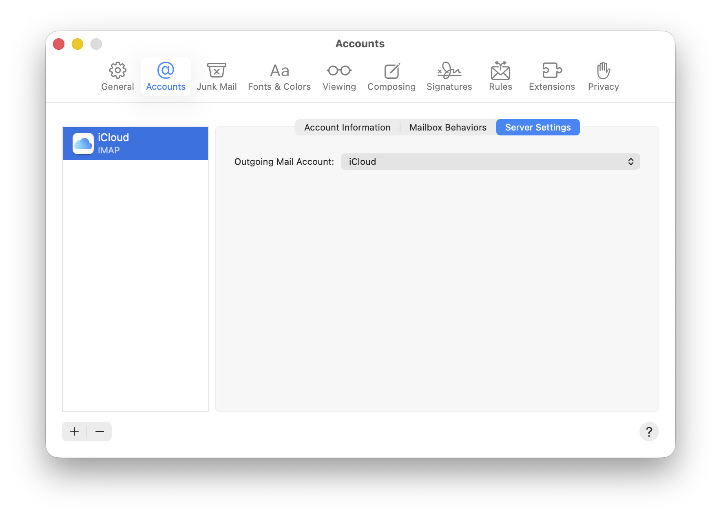This screenshot has width=721, height=518.
Task: Switch to Viewing preferences glasses icon
Action: 339,71
